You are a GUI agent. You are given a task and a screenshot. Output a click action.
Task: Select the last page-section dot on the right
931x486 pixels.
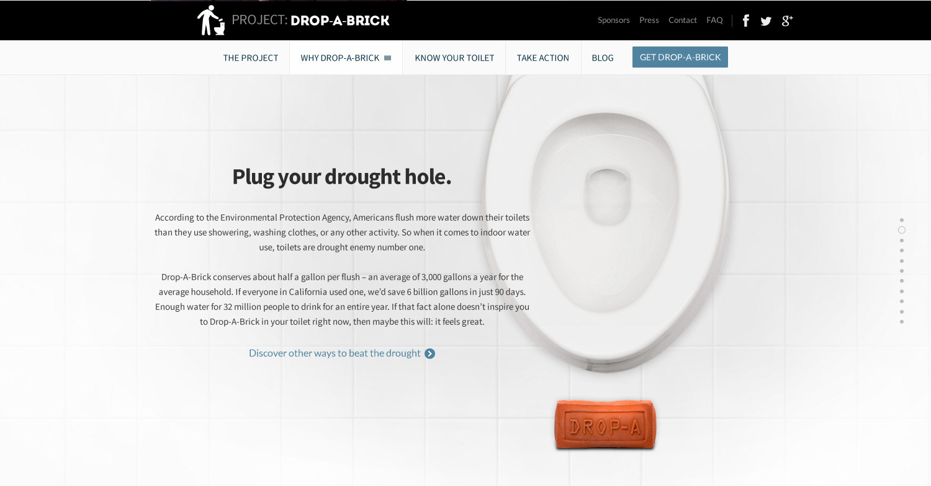tap(902, 322)
